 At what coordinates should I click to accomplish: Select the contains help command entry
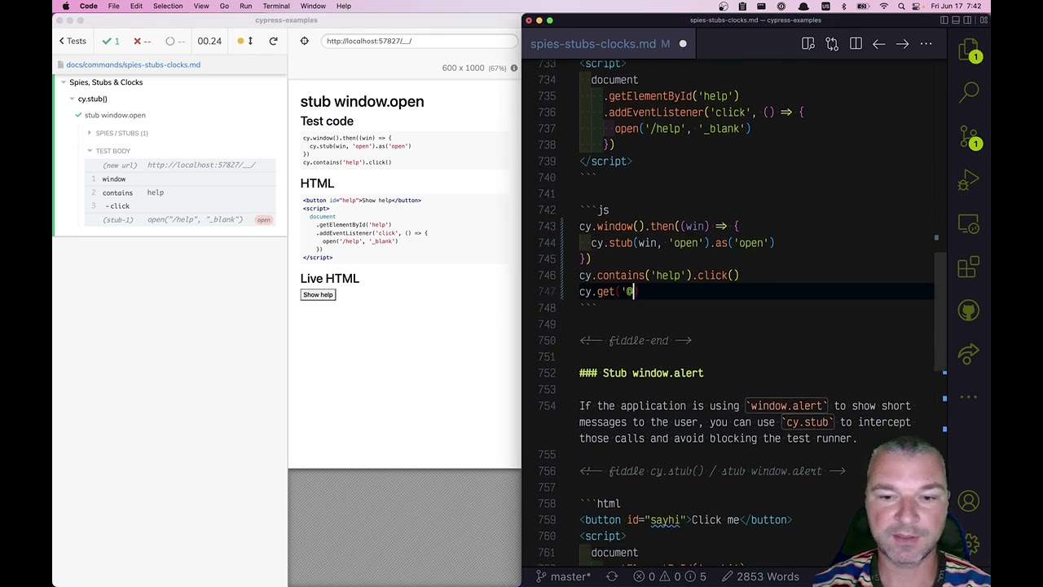(x=180, y=192)
